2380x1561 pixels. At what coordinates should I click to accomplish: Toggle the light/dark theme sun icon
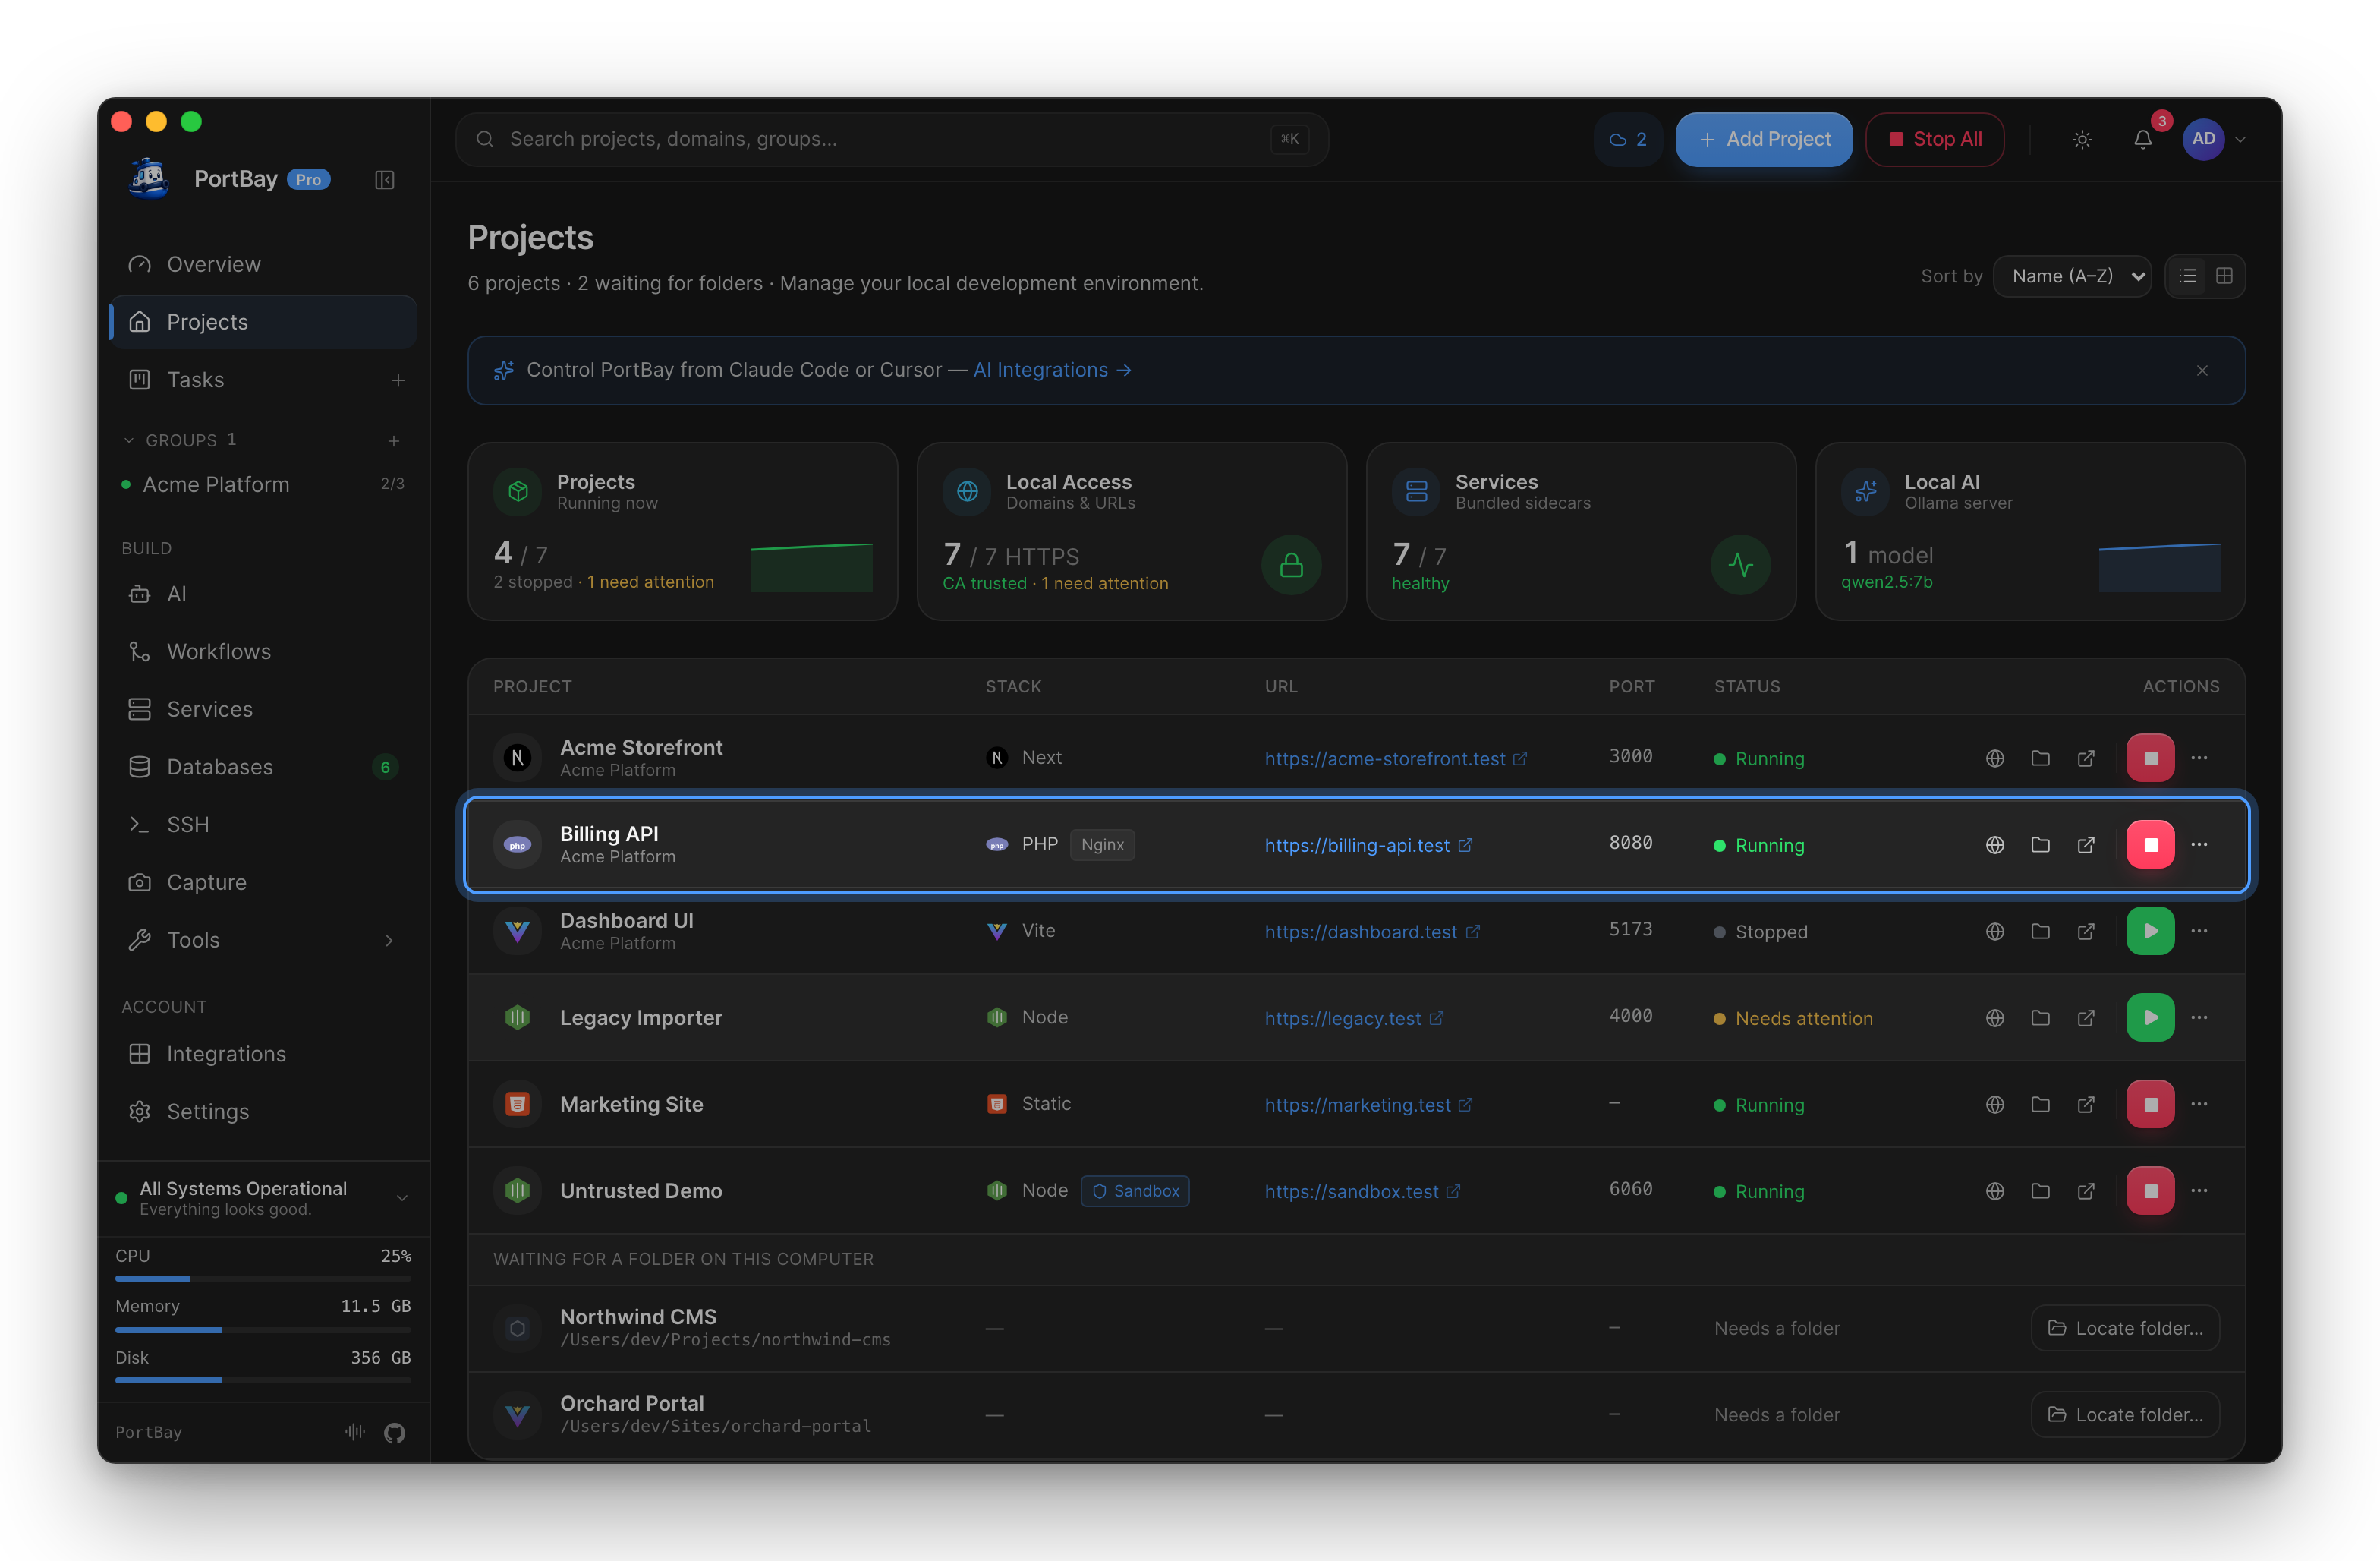click(x=2082, y=139)
